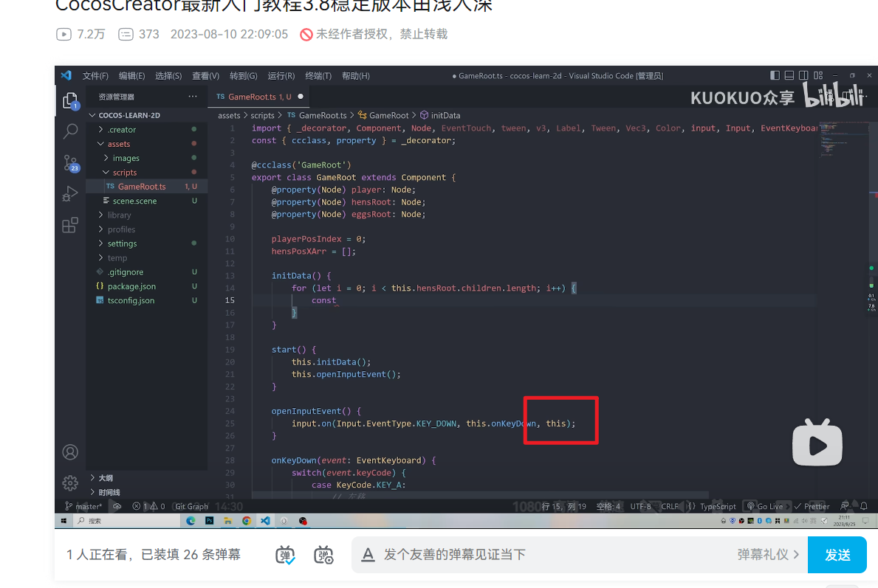Open the Manage gear icon in activity bar
Viewport: 878px width, 588px height.
[71, 482]
